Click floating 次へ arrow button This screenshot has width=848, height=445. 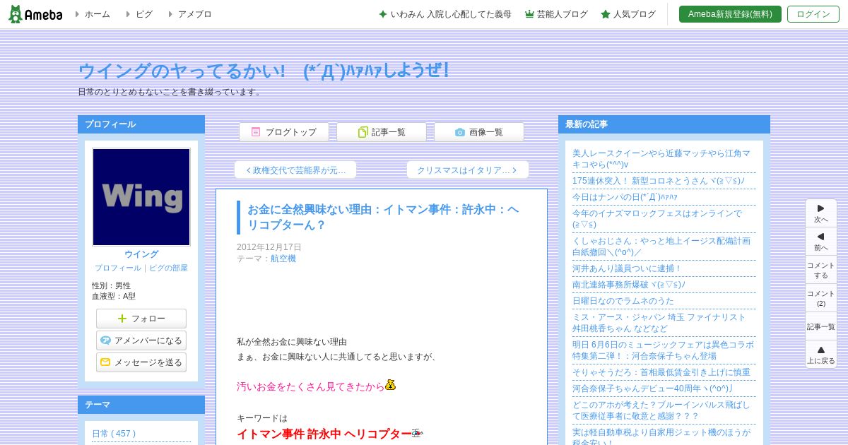pos(821,213)
